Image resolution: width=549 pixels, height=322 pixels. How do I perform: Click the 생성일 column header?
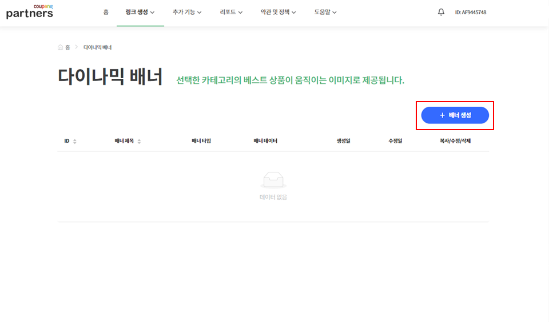click(x=344, y=141)
